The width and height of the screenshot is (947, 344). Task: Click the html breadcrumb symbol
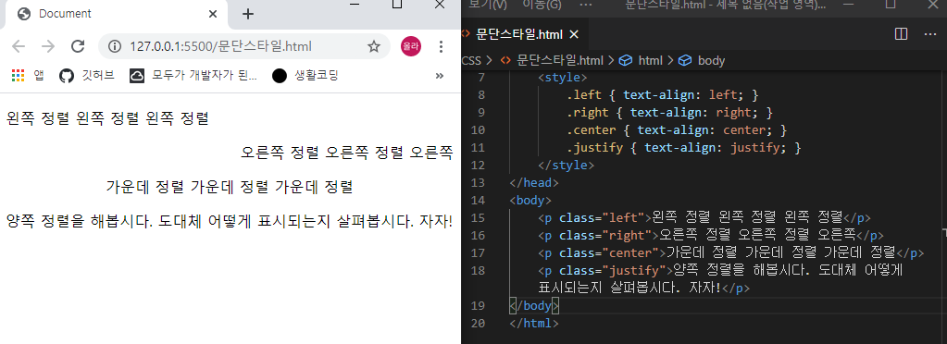click(x=641, y=60)
